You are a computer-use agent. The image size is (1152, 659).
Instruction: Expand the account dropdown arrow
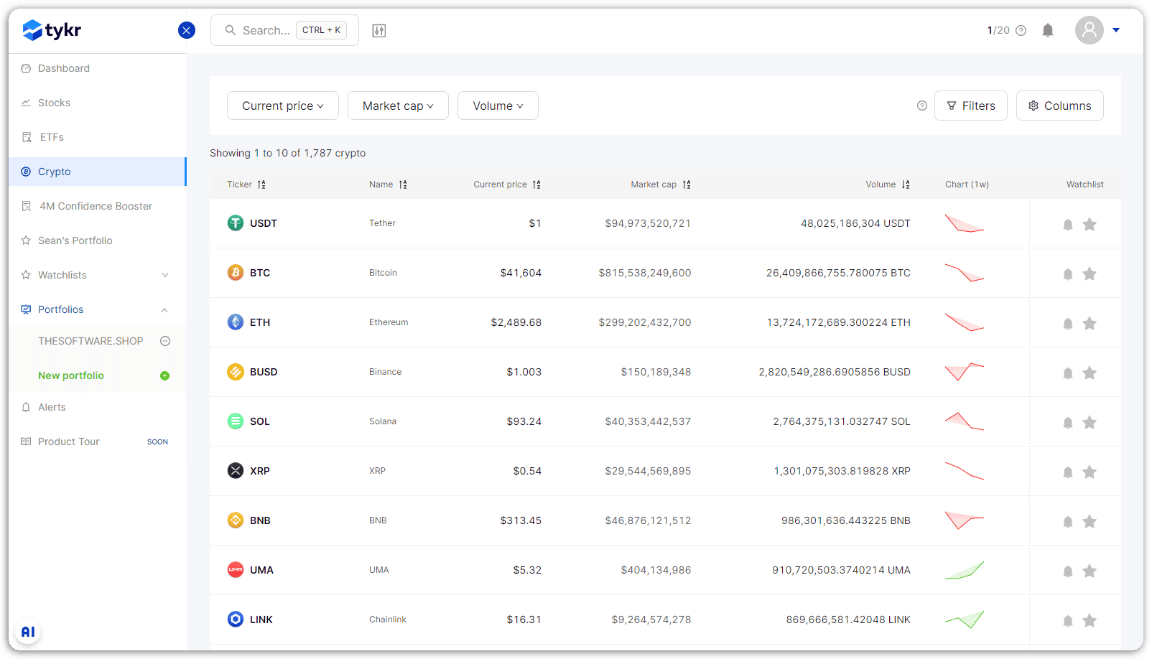tap(1116, 30)
